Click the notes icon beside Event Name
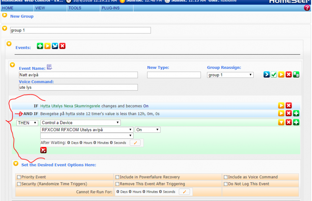 pos(49,67)
